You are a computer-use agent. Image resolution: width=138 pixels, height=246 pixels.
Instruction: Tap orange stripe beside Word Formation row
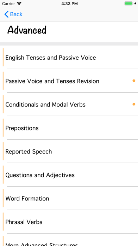coord(3,198)
